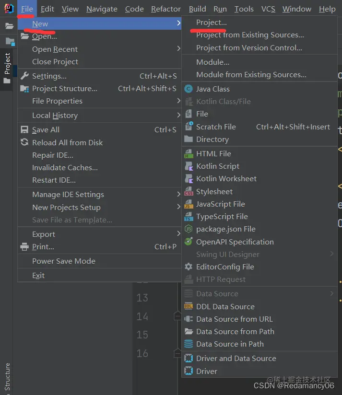Toggle Power Save Mode
The width and height of the screenshot is (342, 395).
coord(64,261)
